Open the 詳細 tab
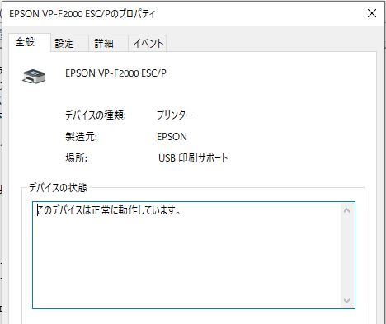 pyautogui.click(x=108, y=44)
